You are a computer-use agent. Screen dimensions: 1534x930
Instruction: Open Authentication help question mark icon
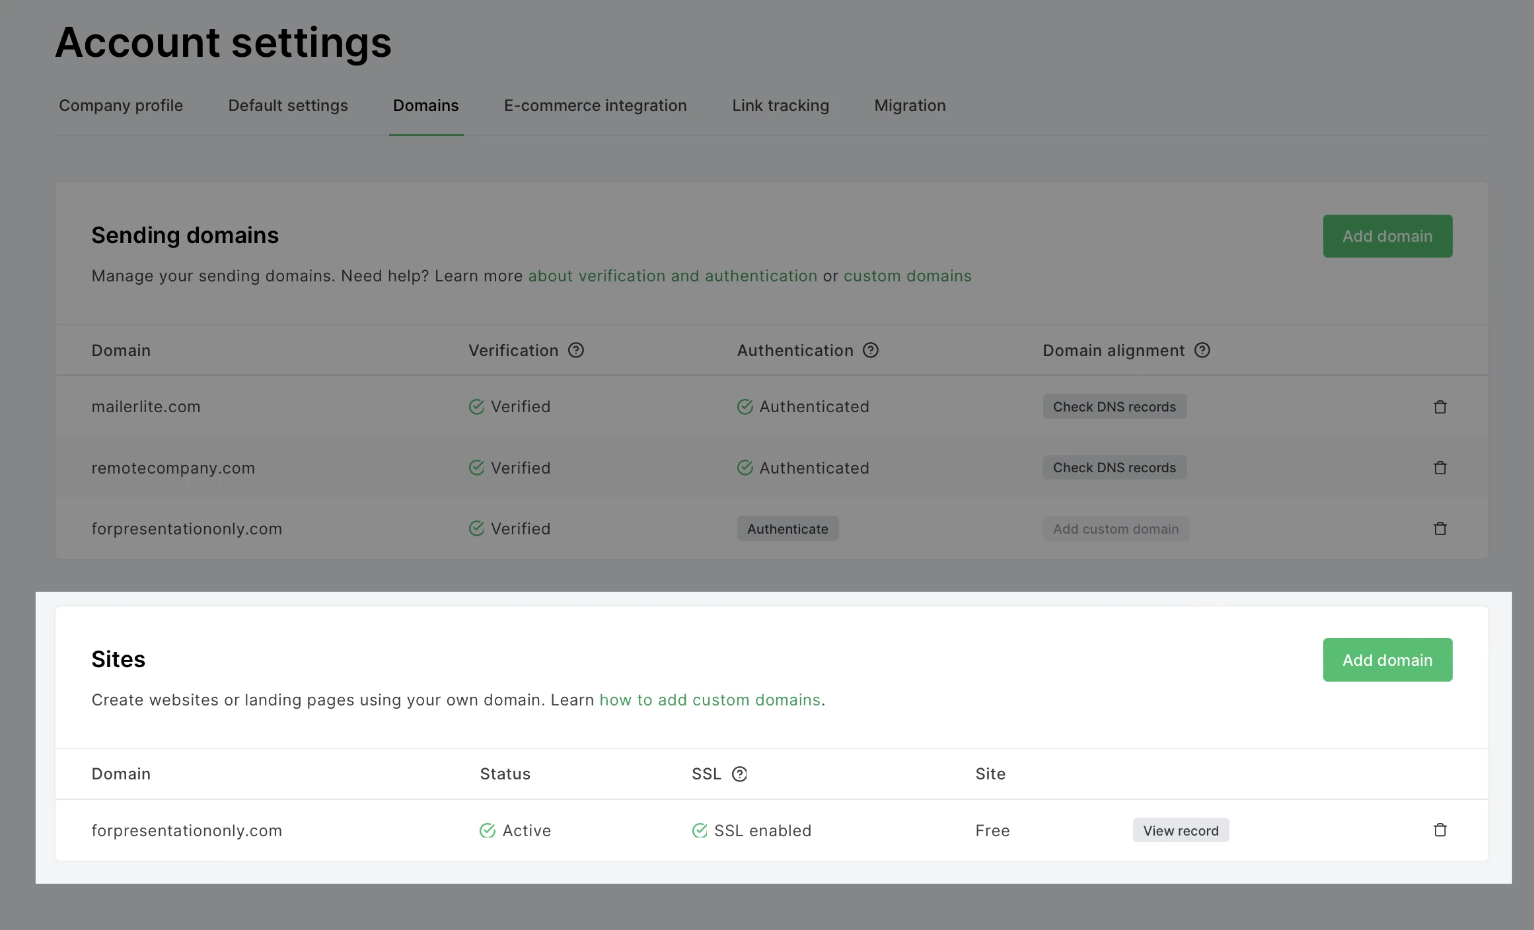(x=871, y=350)
